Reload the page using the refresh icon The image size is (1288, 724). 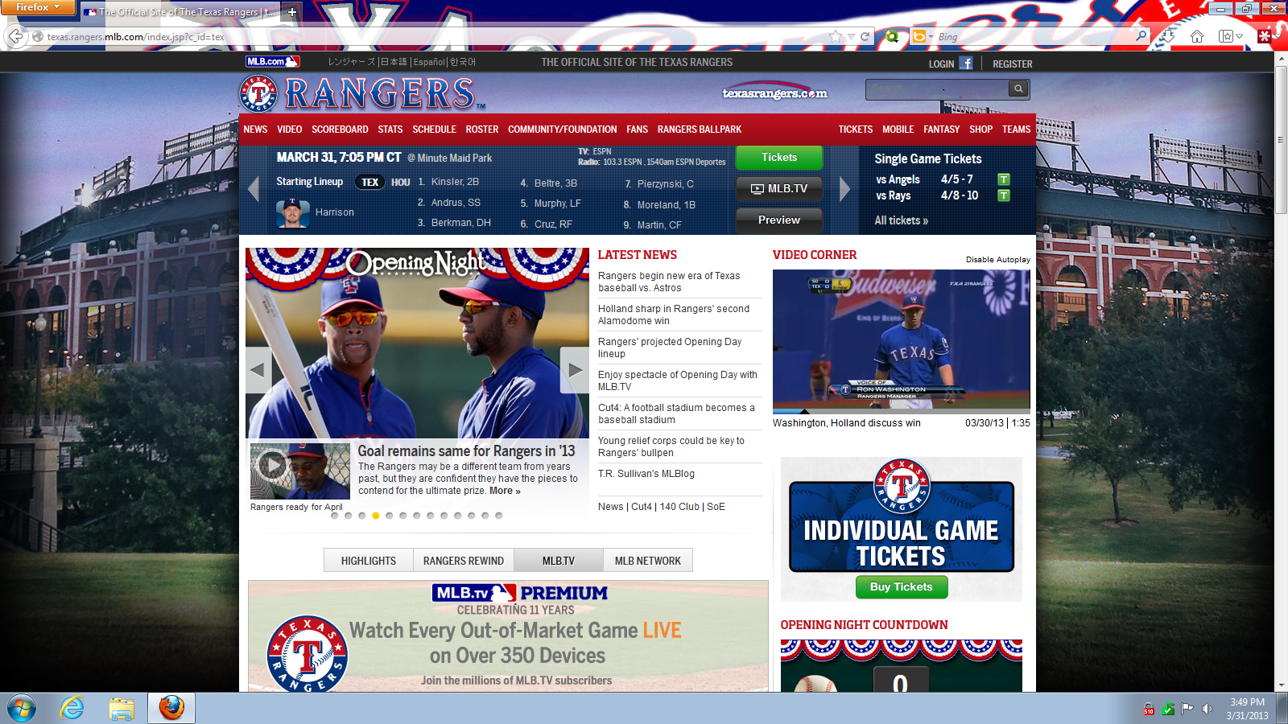865,36
